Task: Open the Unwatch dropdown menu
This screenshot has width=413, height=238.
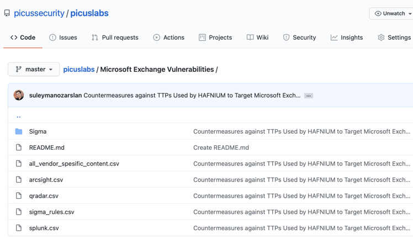Action: (393, 13)
